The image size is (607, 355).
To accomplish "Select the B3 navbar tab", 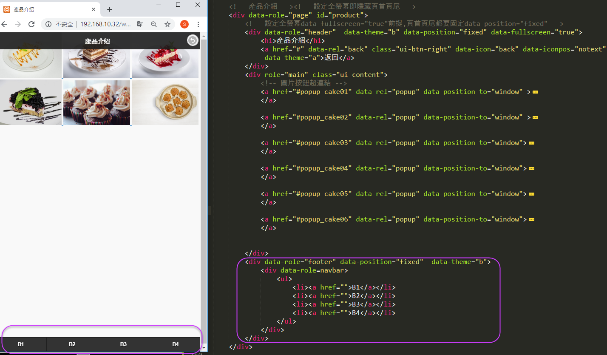I will [x=123, y=344].
